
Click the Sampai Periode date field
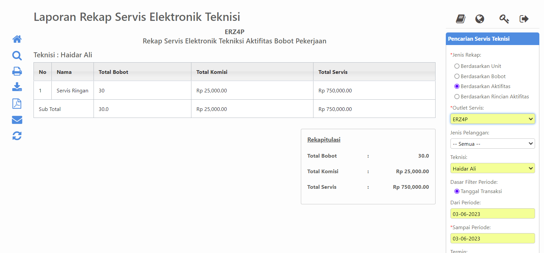pyautogui.click(x=493, y=238)
